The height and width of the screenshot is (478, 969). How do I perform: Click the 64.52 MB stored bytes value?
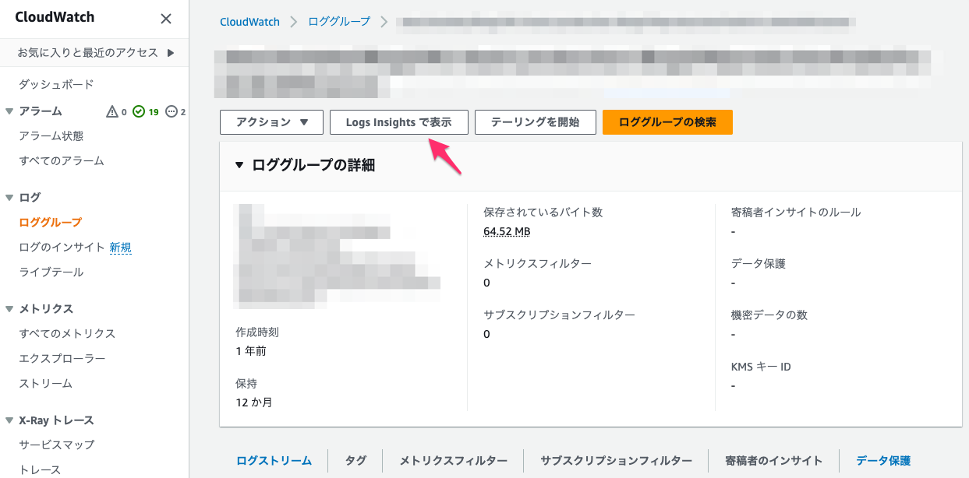coord(507,231)
